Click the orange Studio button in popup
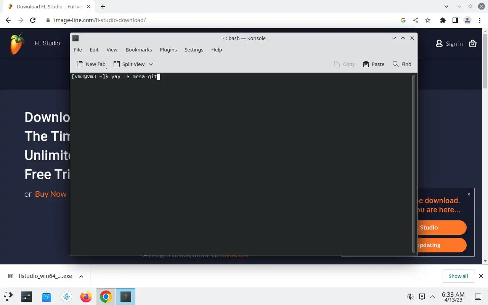 click(x=442, y=228)
